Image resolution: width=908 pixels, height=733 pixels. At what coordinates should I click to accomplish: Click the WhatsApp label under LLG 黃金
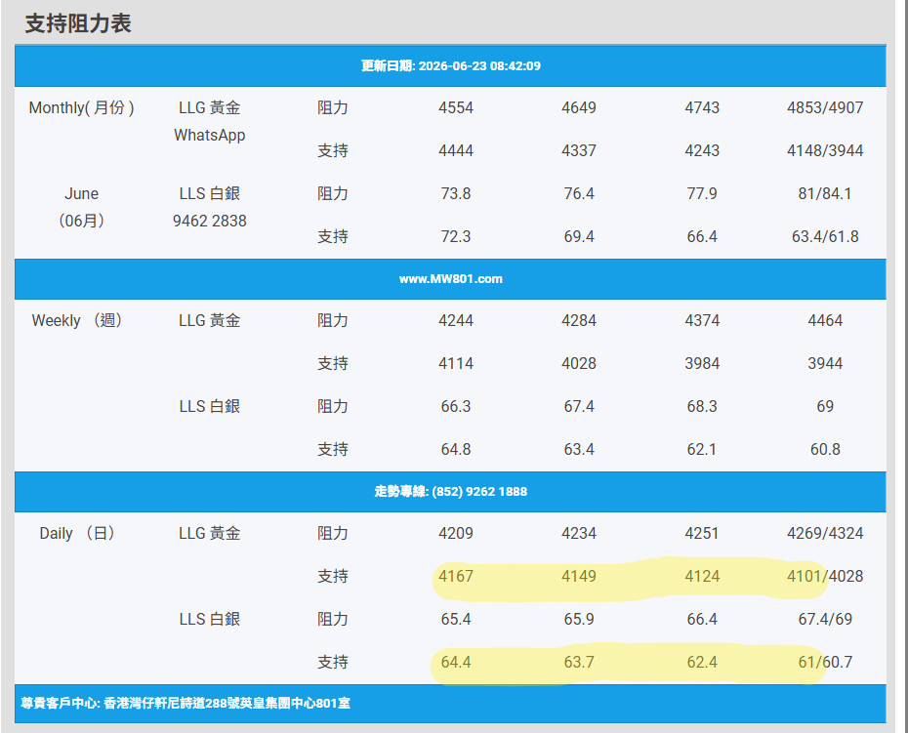click(210, 135)
